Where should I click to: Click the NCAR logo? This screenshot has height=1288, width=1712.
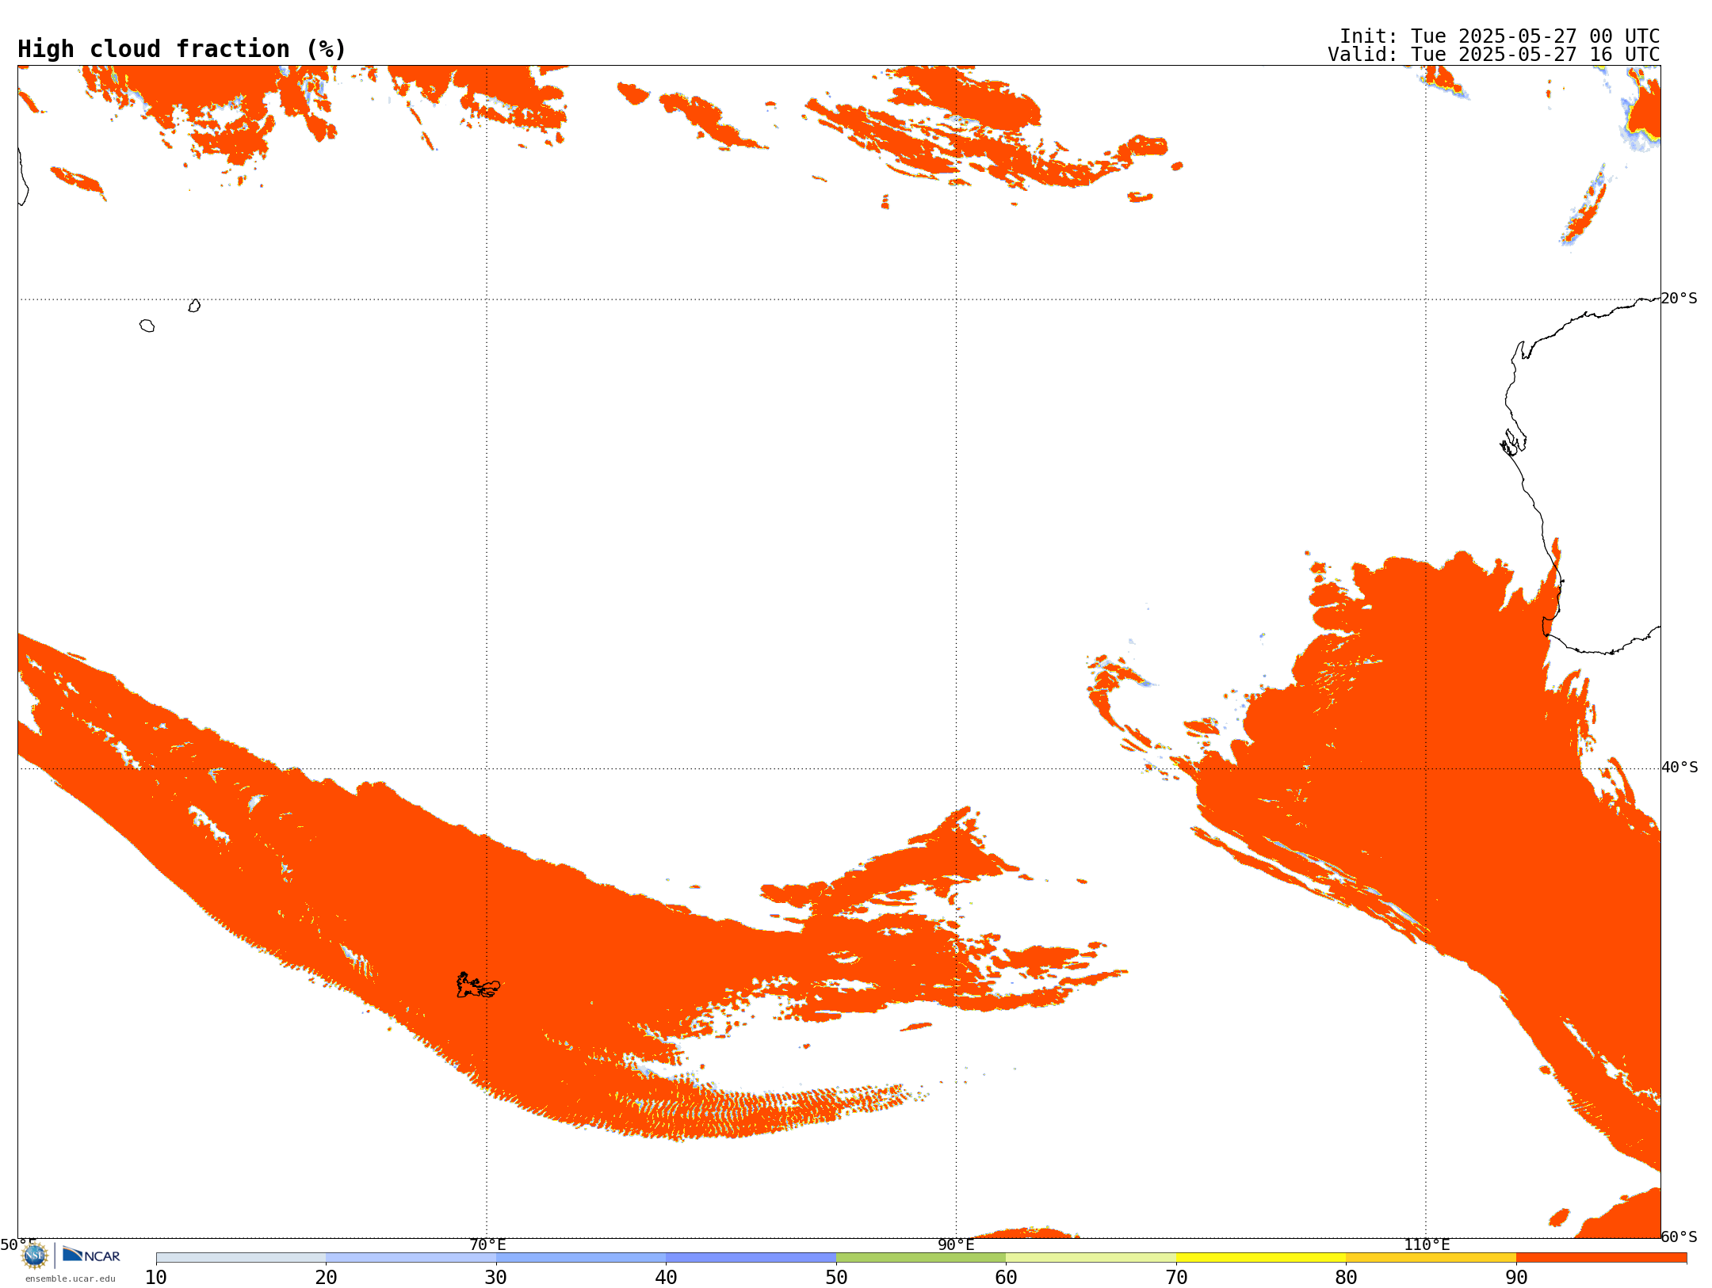click(x=91, y=1255)
